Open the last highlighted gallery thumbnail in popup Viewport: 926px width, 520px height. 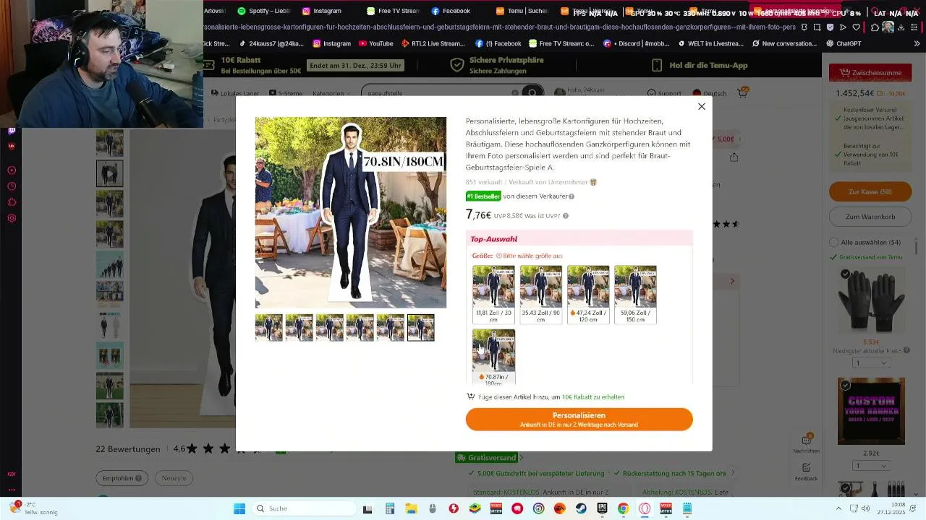(x=420, y=327)
